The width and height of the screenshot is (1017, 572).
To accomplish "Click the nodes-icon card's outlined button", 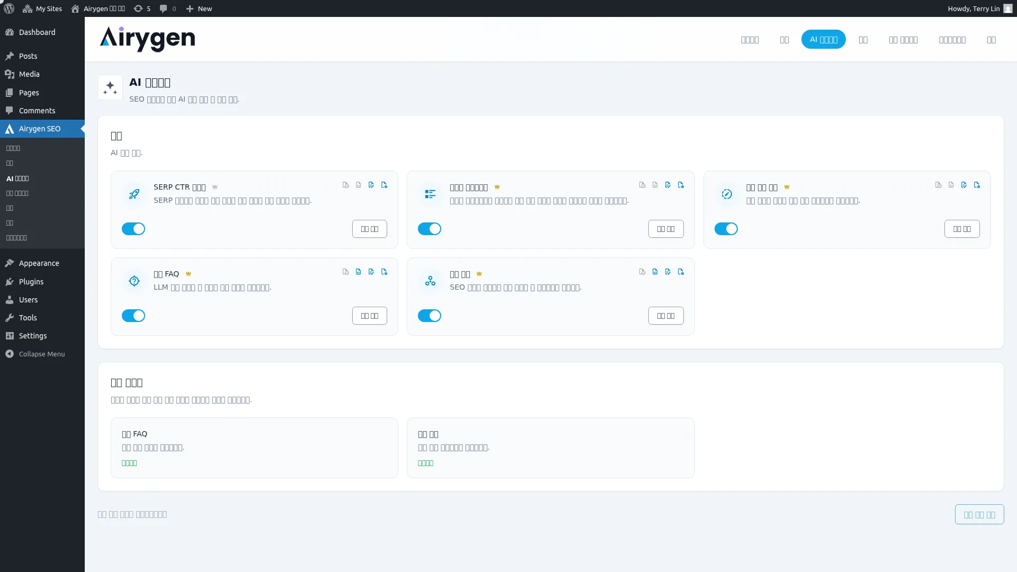I will click(666, 316).
